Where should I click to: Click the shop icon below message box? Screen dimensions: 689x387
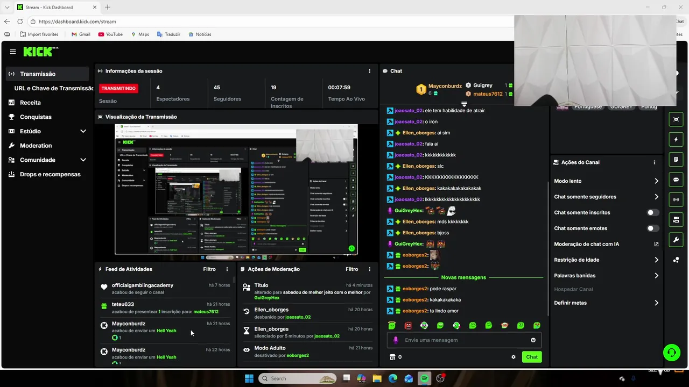(x=392, y=357)
